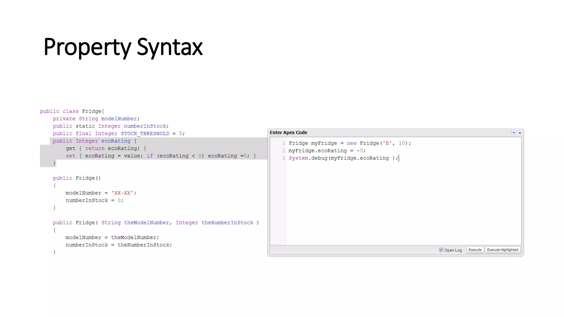Click the numberInStock = 0 line

(94, 200)
